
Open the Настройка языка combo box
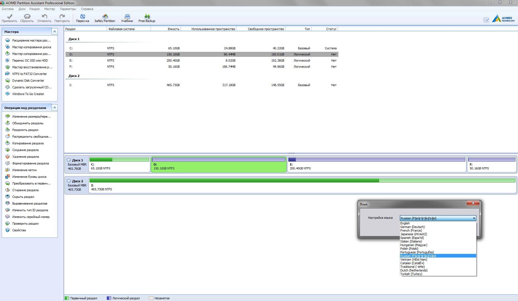438,218
